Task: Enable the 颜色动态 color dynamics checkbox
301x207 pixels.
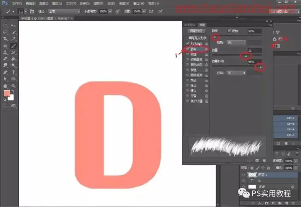Action: [x=187, y=65]
